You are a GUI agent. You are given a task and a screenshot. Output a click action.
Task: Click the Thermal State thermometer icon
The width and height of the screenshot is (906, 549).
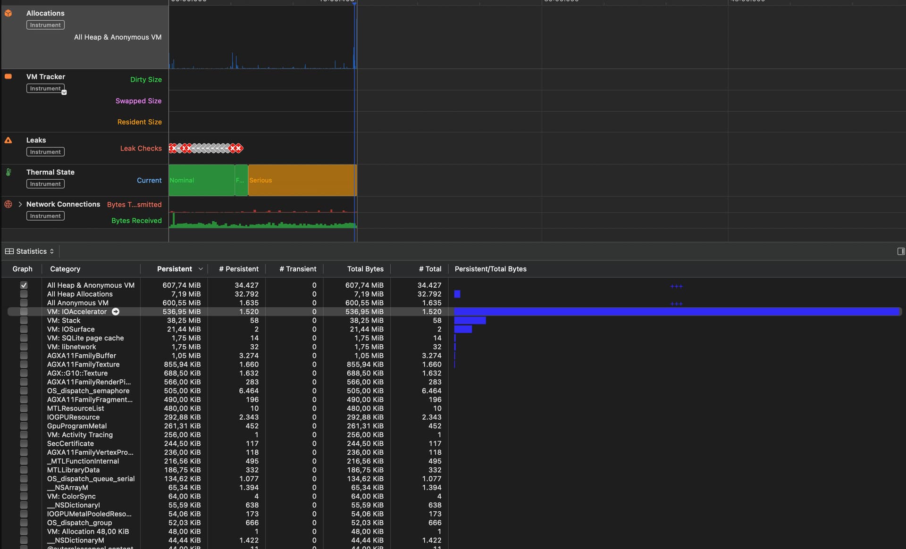pos(8,172)
